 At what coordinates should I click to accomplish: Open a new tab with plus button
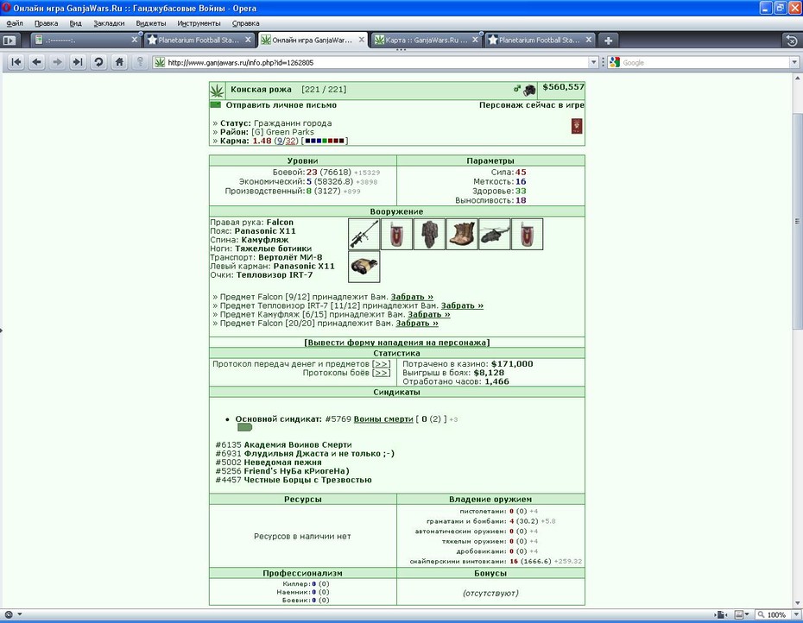click(x=609, y=40)
